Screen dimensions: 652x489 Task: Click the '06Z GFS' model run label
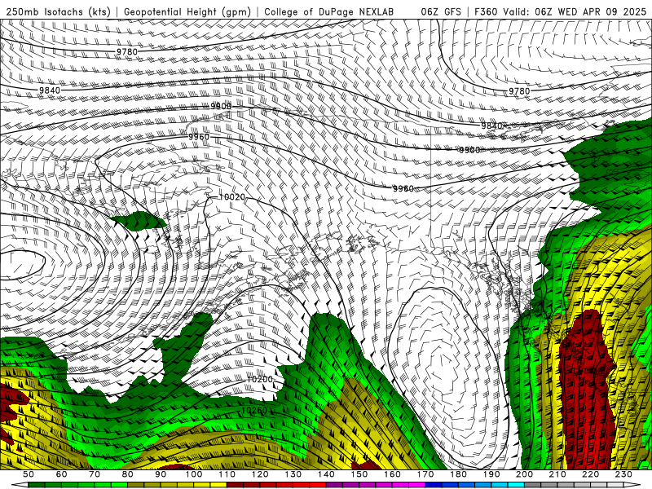coord(441,11)
